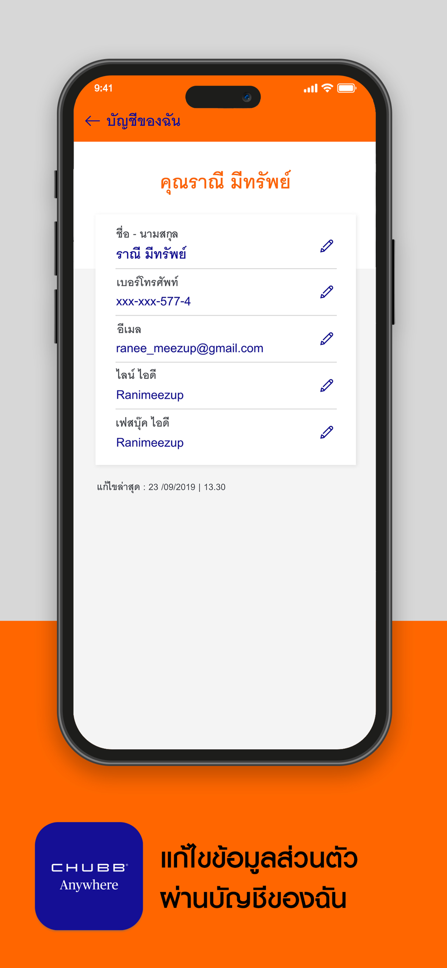447x968 pixels.
Task: Tap the Facebook ID value Ranimeezup
Action: tap(150, 442)
